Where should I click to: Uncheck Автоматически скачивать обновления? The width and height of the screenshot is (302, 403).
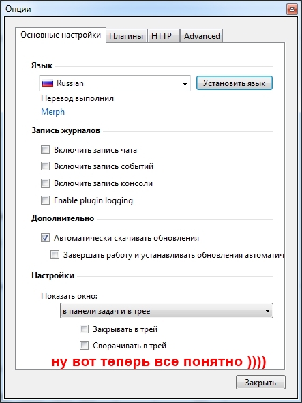pyautogui.click(x=45, y=238)
